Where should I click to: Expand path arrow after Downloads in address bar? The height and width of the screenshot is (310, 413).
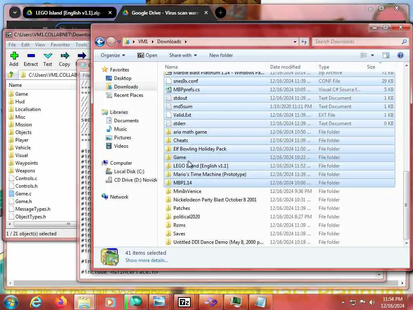click(x=186, y=42)
